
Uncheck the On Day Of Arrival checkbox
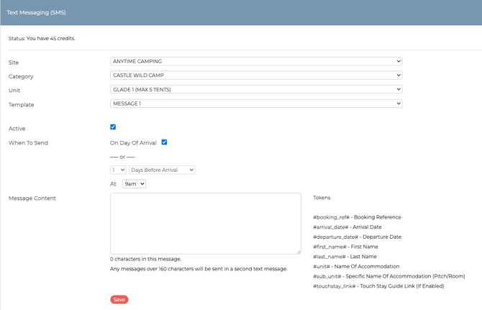click(x=164, y=142)
